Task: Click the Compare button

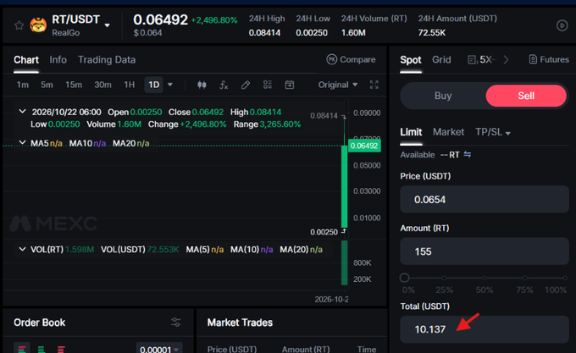Action: point(351,59)
